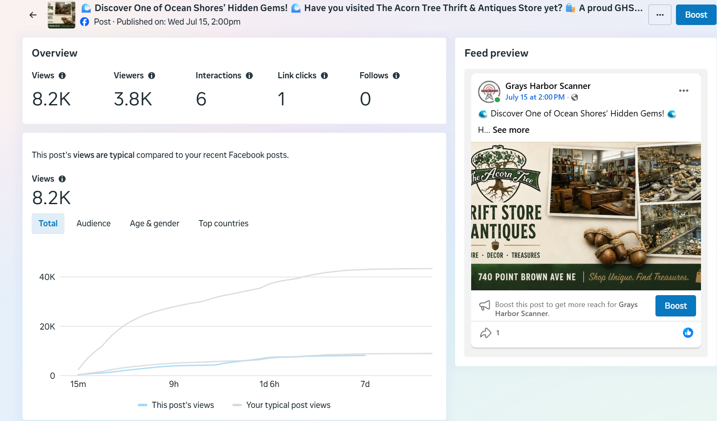Click the views are typical comparison sentence
717x421 pixels.
[160, 155]
